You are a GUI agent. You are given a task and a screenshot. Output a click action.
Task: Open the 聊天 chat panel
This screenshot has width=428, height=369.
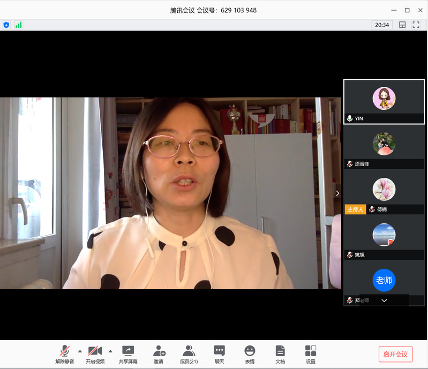[x=219, y=354]
